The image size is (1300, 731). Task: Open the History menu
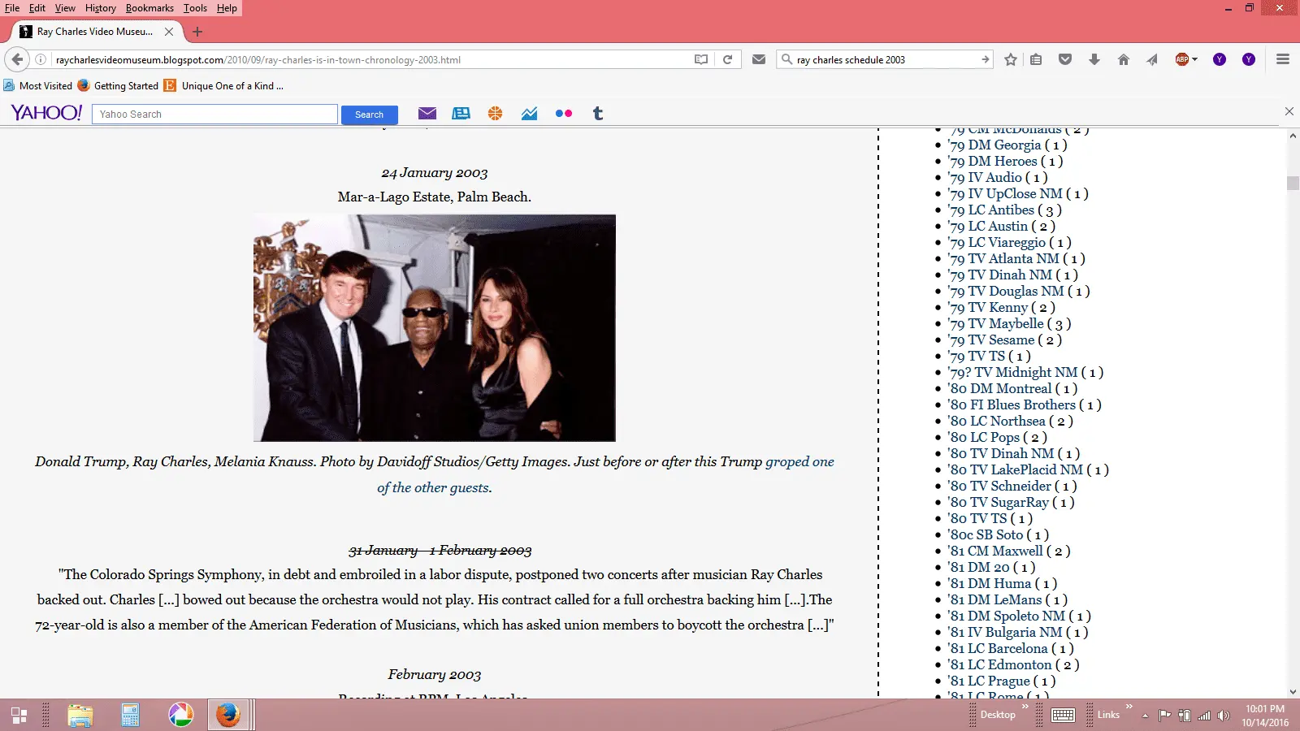click(100, 8)
